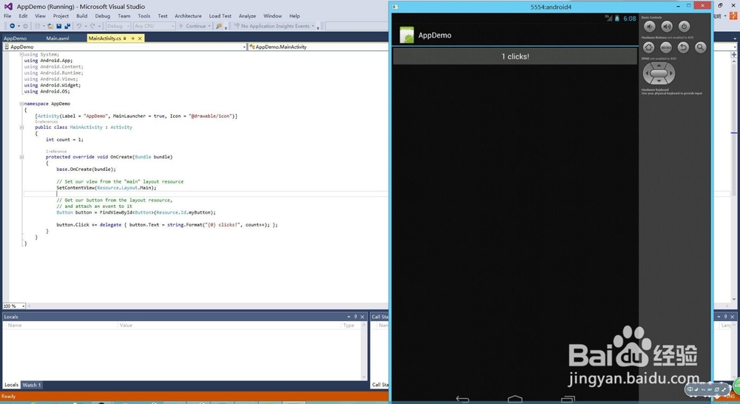This screenshot has width=740, height=404.
Task: Tap the '1 clicks!' button in emulator
Action: tap(515, 56)
